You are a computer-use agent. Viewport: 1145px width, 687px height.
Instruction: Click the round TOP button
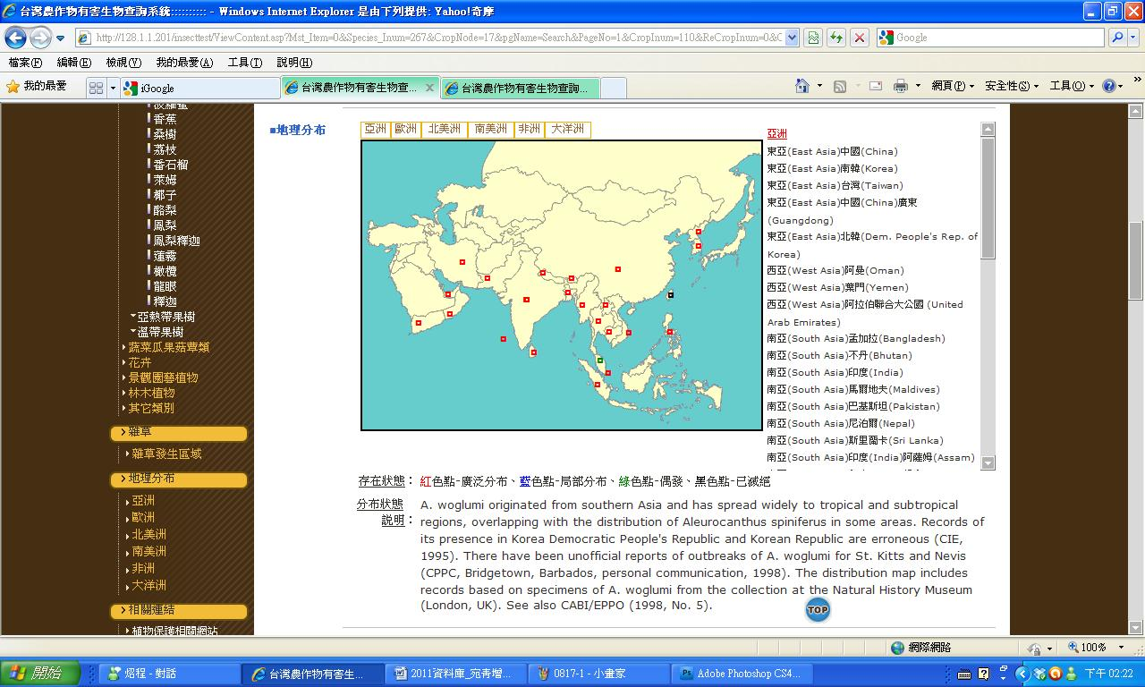coord(818,610)
